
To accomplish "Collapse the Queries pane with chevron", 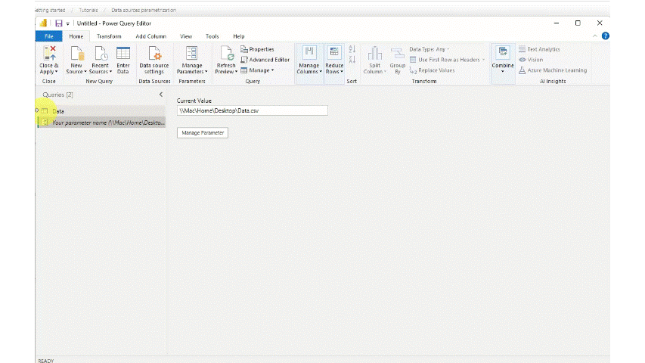I will (x=160, y=95).
